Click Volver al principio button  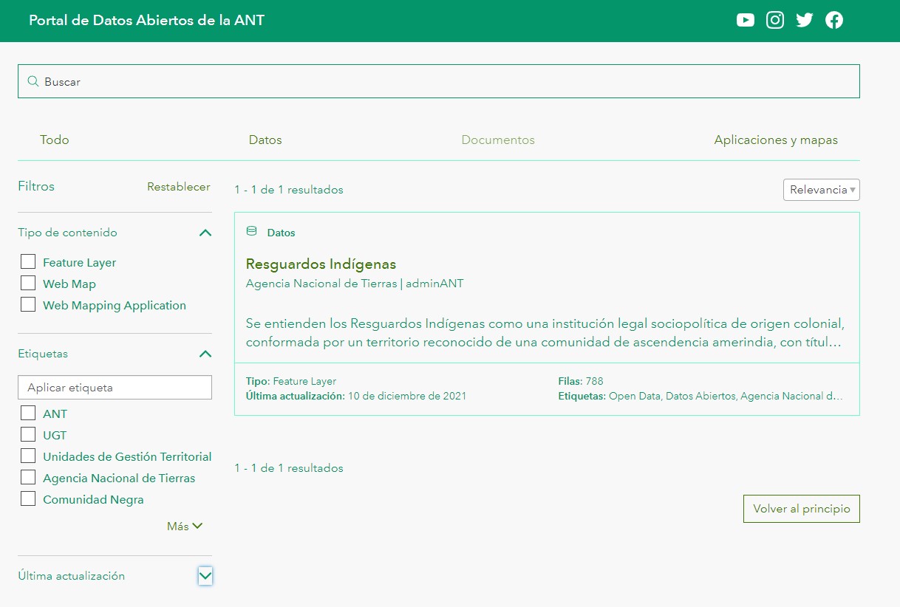[802, 509]
